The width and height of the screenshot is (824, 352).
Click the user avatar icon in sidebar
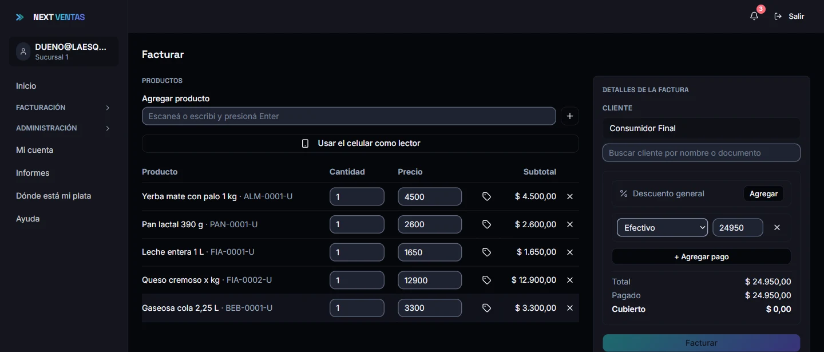pos(23,52)
